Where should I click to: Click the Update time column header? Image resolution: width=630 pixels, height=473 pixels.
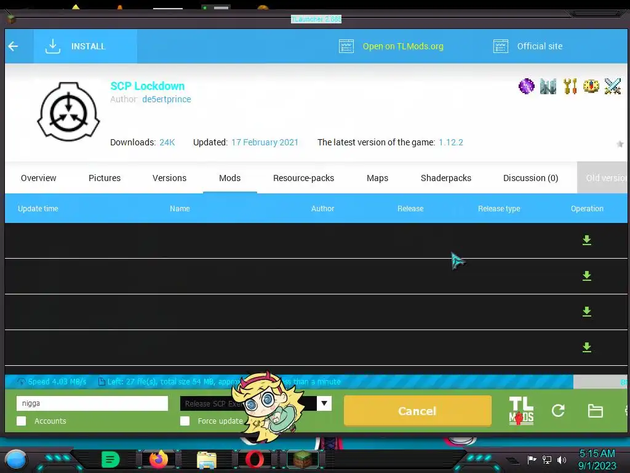click(38, 209)
